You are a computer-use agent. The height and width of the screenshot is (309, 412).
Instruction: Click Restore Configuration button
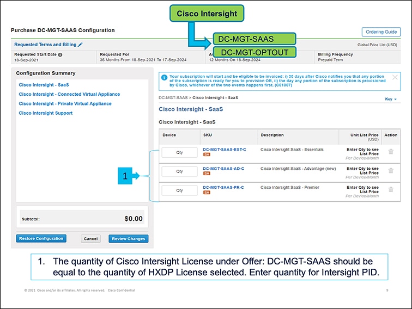click(41, 238)
